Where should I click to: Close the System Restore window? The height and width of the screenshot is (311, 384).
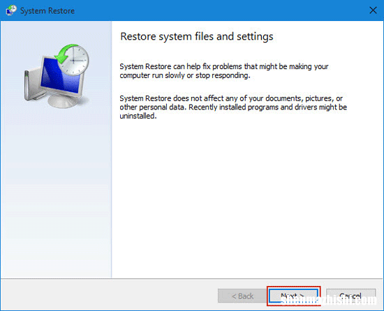tap(373, 10)
